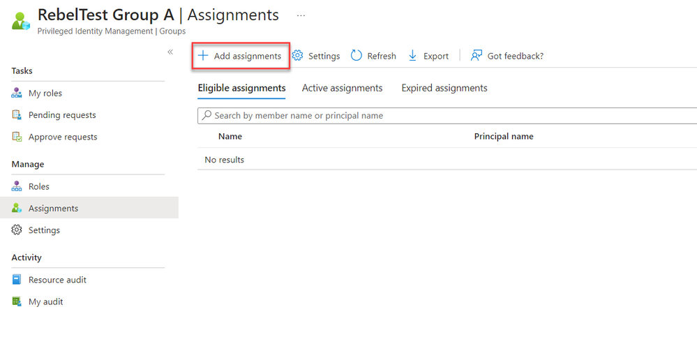The height and width of the screenshot is (344, 697).
Task: Click the Approve requests sidebar icon
Action: (x=17, y=137)
